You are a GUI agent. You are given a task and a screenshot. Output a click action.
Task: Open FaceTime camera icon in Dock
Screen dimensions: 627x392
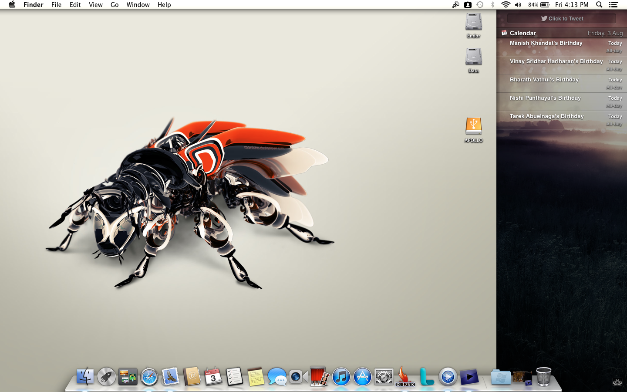click(x=299, y=377)
